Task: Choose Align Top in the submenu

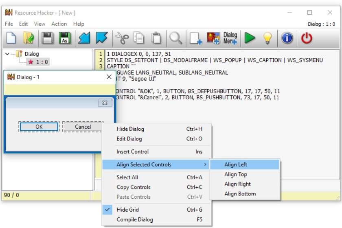Action: 245,174
